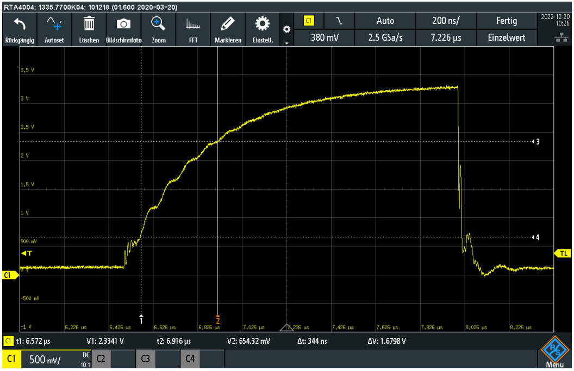This screenshot has height=371, width=574.
Task: Open the Einstell. settings button
Action: pos(263,27)
